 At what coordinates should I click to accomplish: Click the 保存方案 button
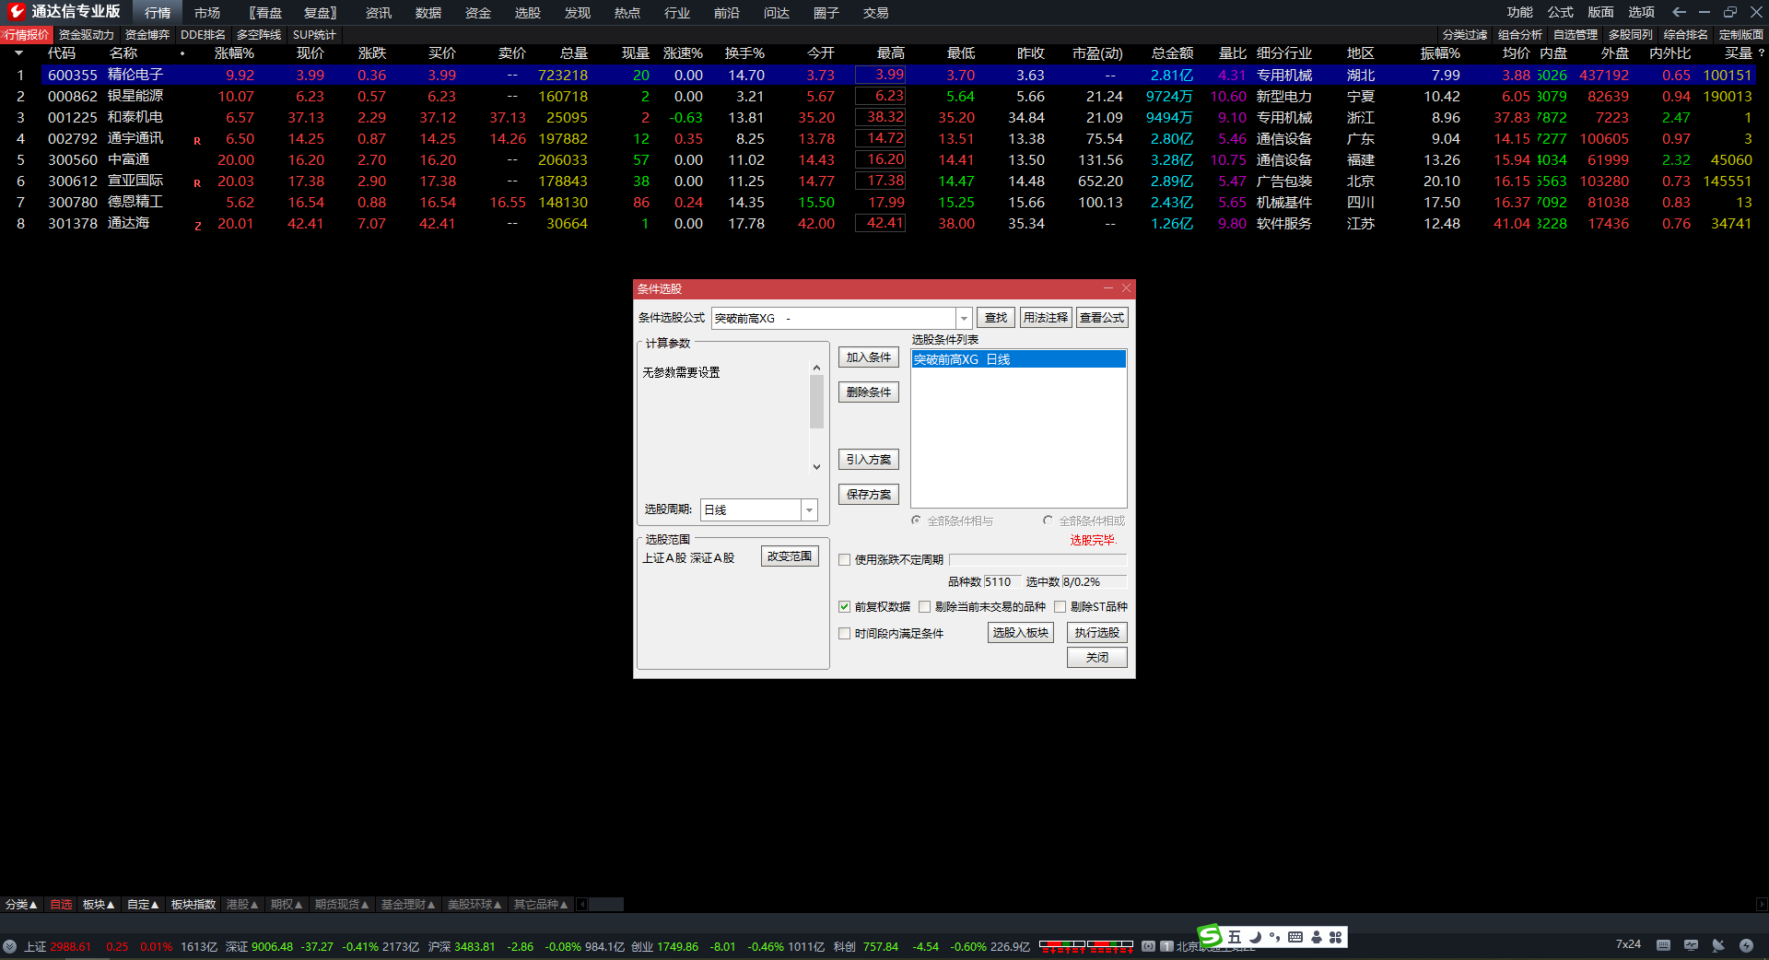tap(868, 495)
